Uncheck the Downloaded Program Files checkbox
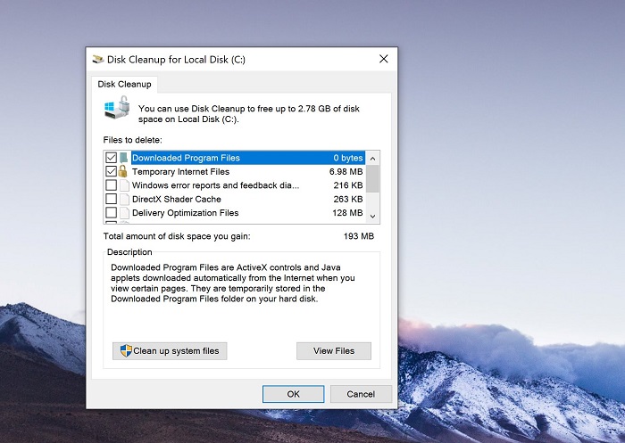The height and width of the screenshot is (443, 625). click(111, 158)
